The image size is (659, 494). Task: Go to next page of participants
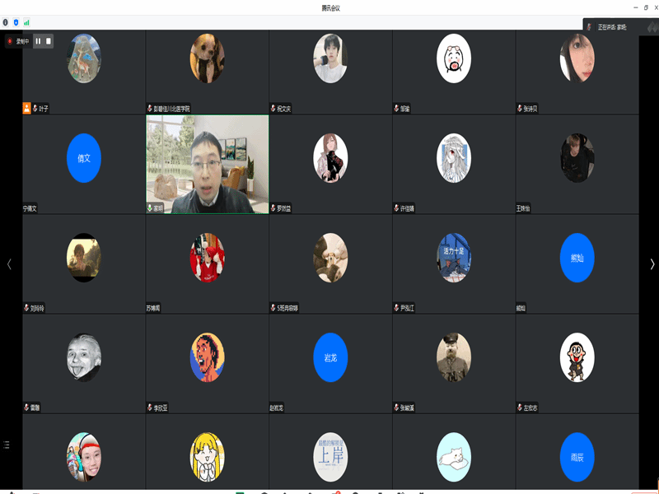click(x=652, y=264)
